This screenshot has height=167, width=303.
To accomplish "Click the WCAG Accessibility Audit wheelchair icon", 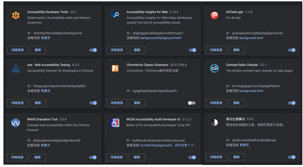I will pos(115,123).
